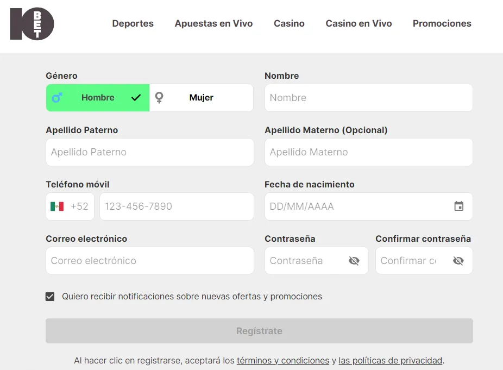
Task: Open the políticas de privacidad link
Action: (391, 360)
